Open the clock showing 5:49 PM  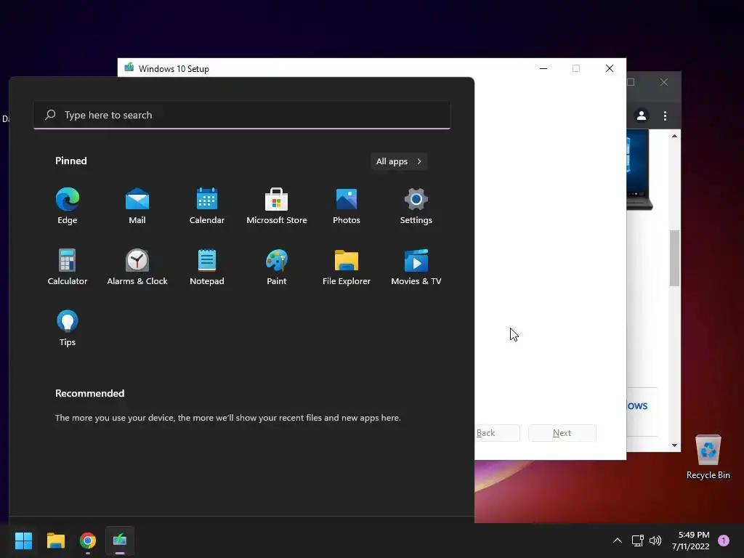coord(690,541)
